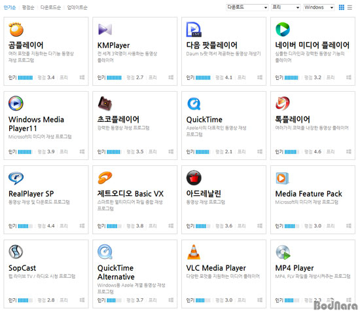Open the 곰플레이어 title link

point(26,45)
